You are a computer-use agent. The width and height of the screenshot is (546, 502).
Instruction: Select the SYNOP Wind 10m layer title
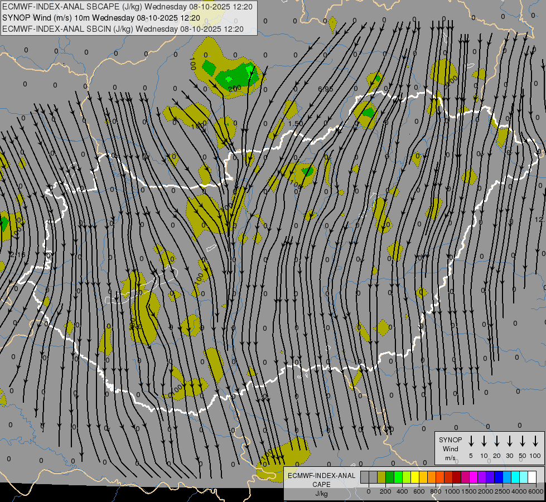(105, 18)
